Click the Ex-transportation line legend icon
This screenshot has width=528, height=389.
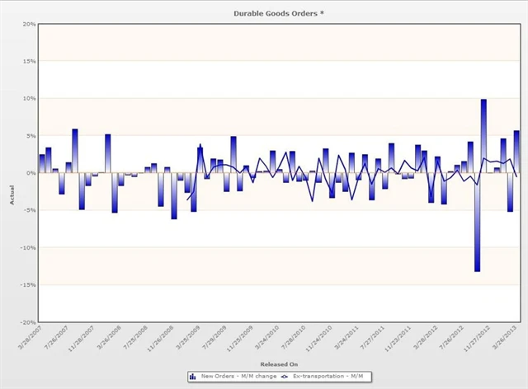[x=285, y=377]
